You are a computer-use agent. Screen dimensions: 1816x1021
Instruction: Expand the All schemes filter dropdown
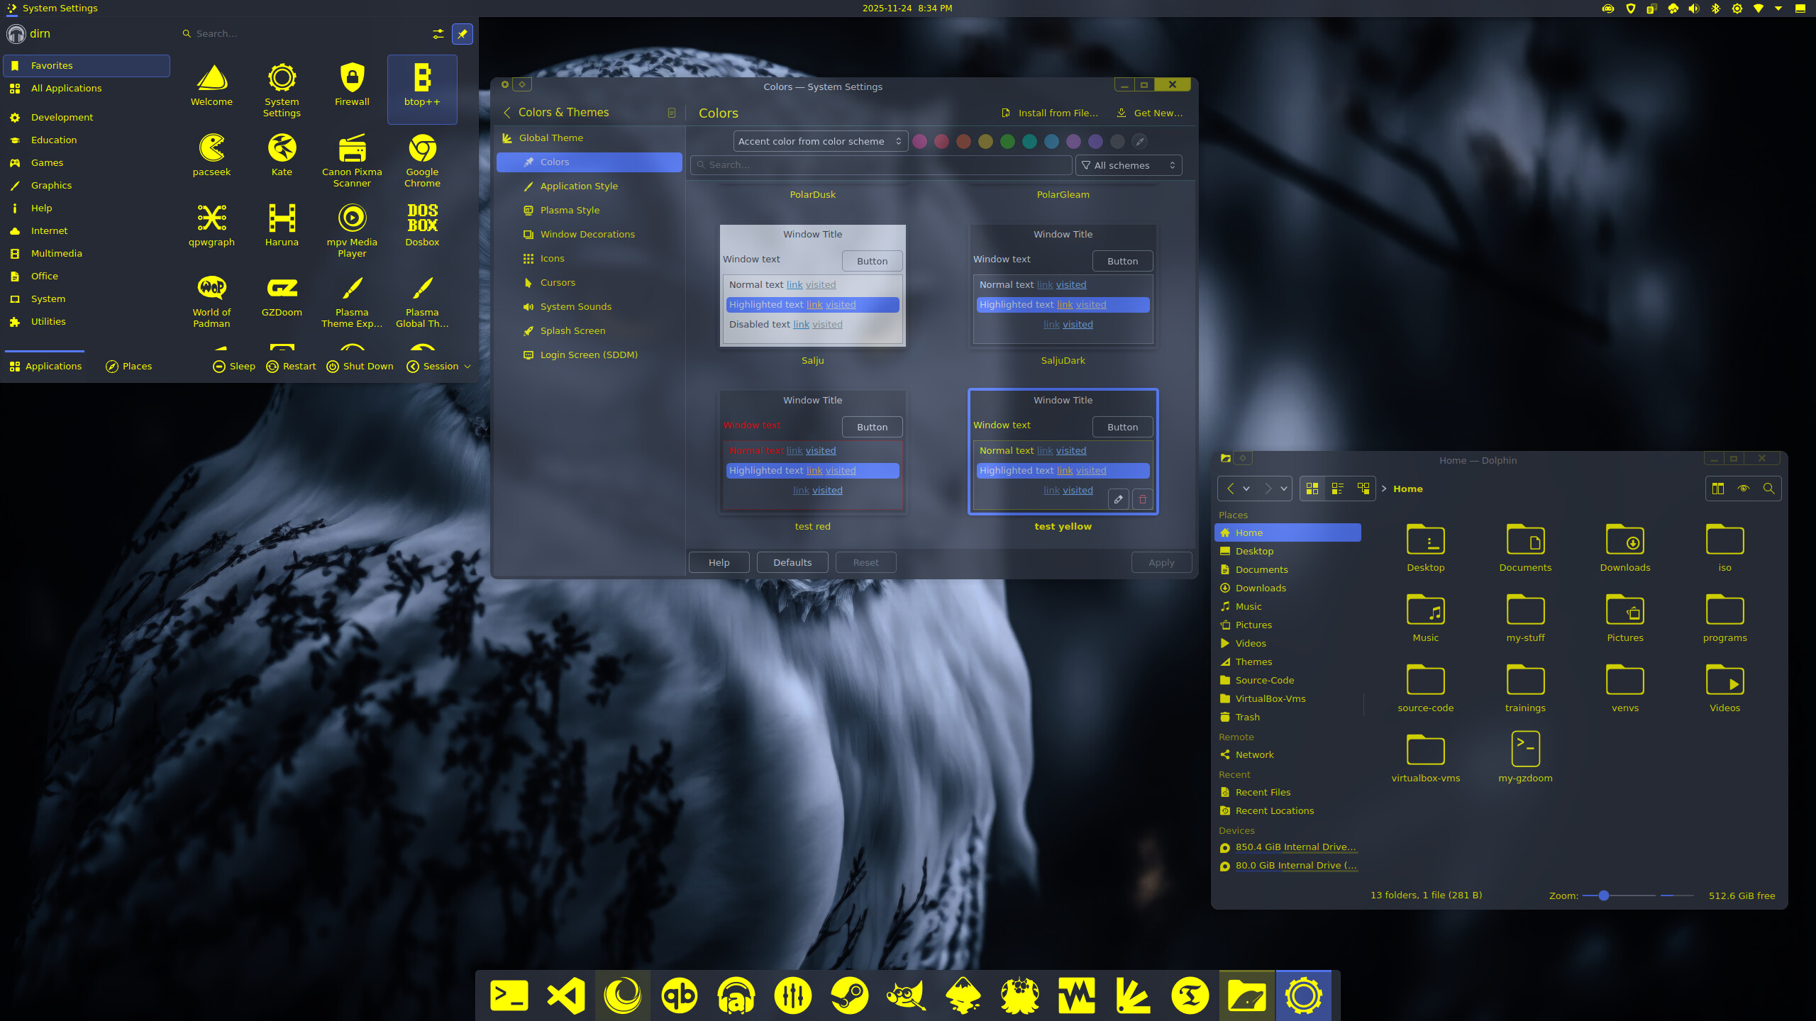tap(1128, 165)
